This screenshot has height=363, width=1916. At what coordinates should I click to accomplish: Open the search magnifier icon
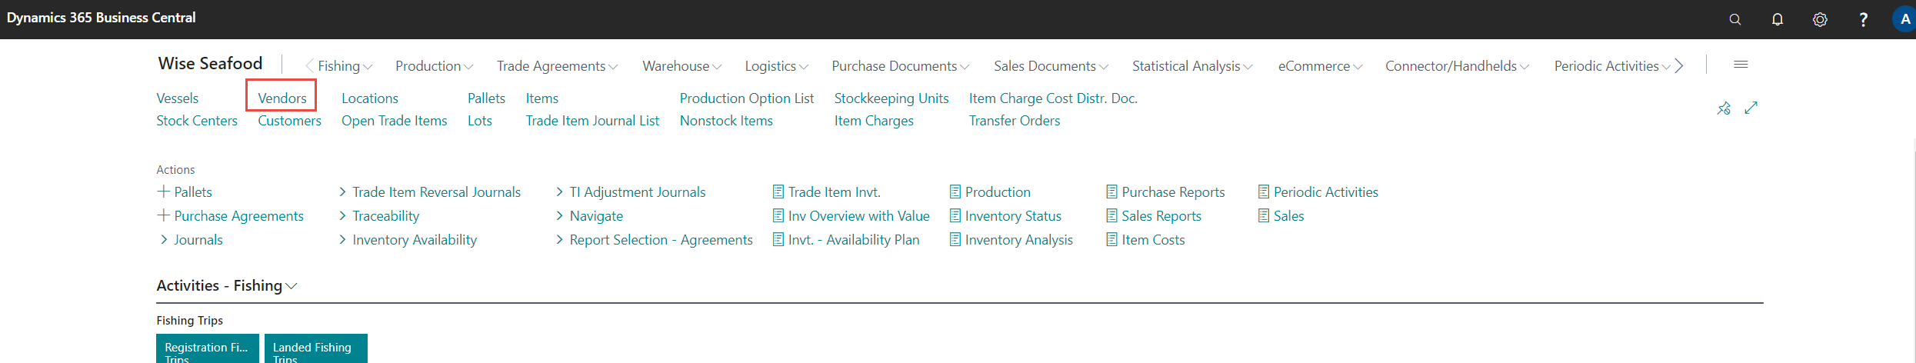1734,19
